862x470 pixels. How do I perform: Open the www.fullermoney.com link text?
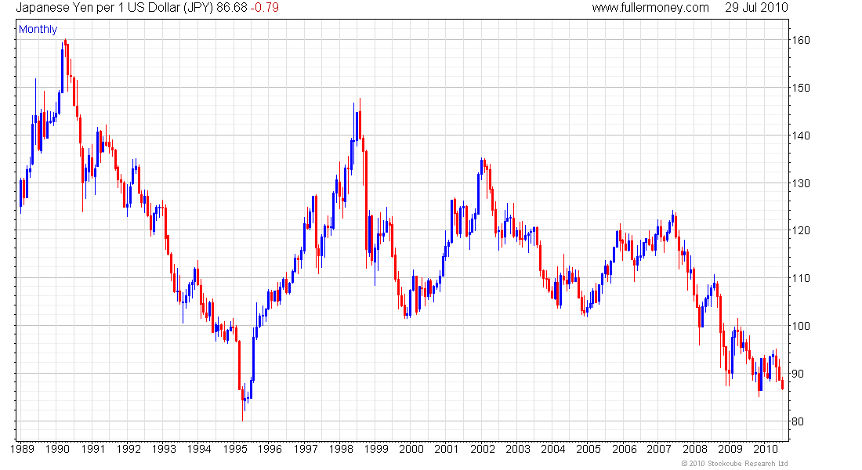[x=650, y=8]
